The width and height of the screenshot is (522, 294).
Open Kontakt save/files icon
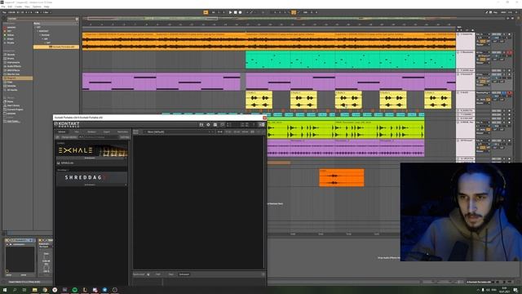(201, 125)
